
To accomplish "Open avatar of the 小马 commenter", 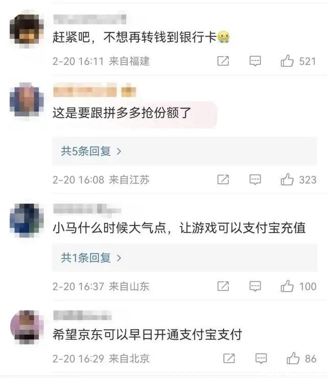I will coord(27,220).
